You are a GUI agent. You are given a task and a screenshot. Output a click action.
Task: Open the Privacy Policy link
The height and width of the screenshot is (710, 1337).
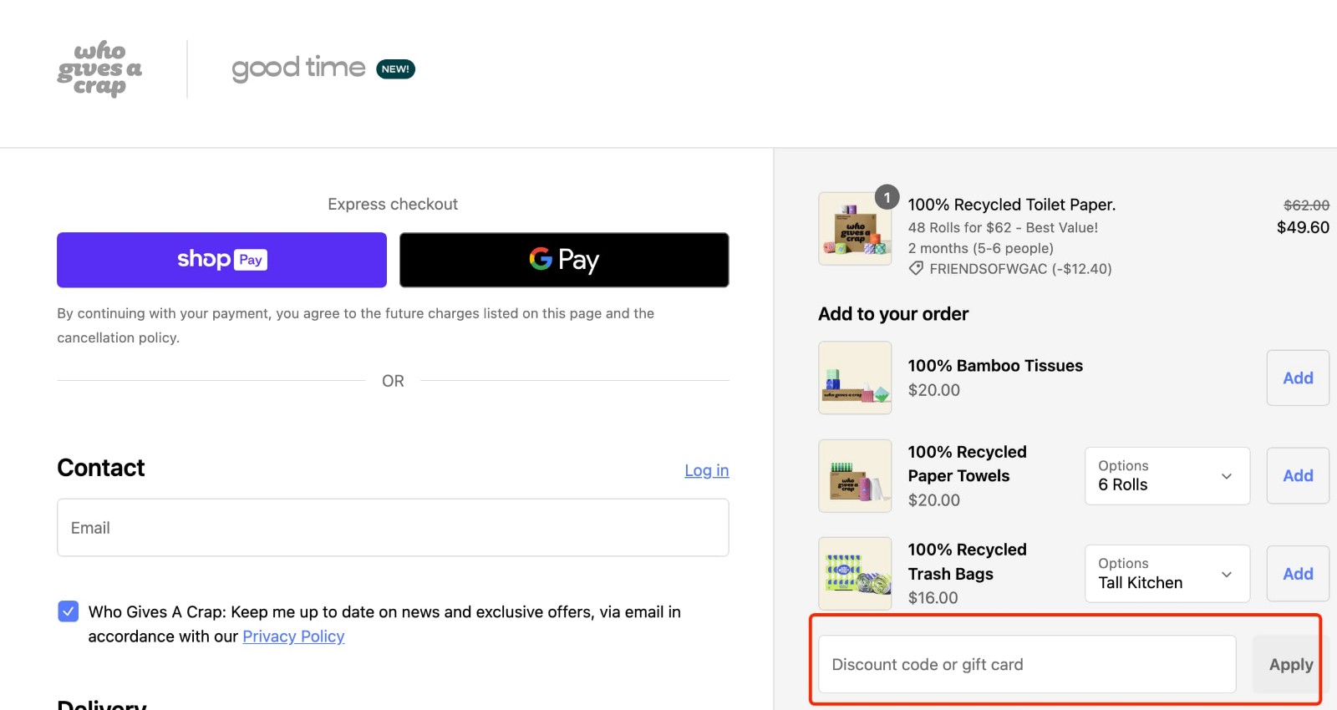[x=293, y=636]
